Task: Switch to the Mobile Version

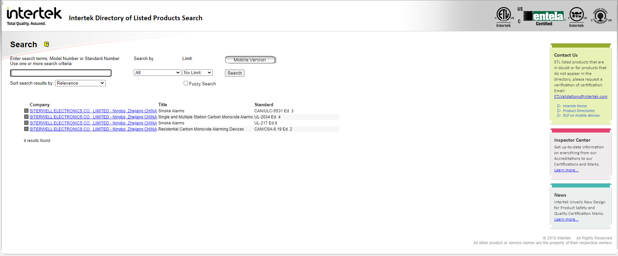Action: click(x=250, y=60)
